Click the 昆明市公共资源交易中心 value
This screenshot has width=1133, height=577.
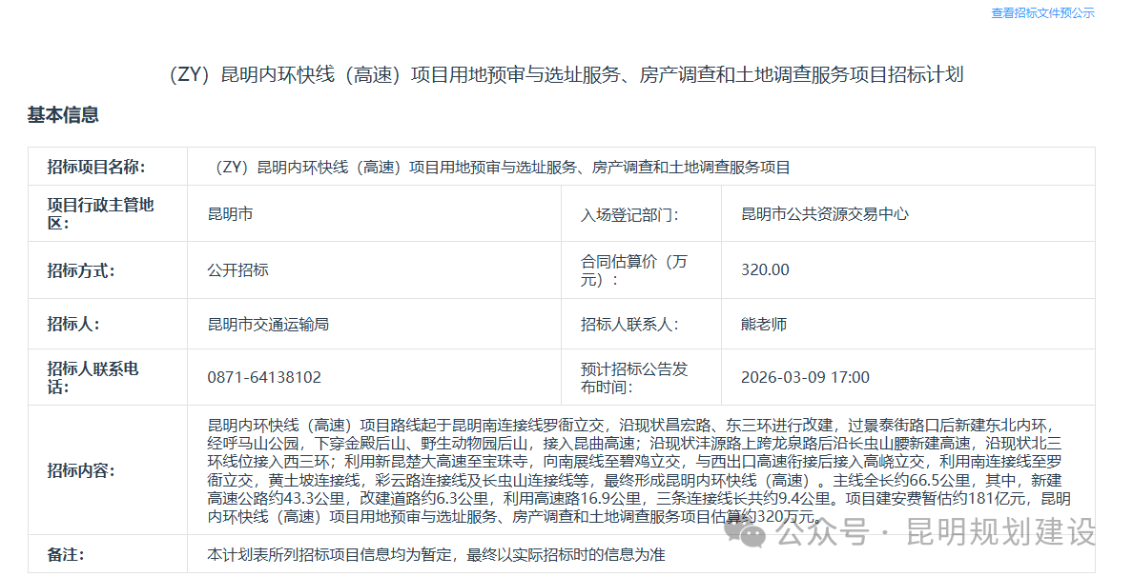click(x=824, y=214)
